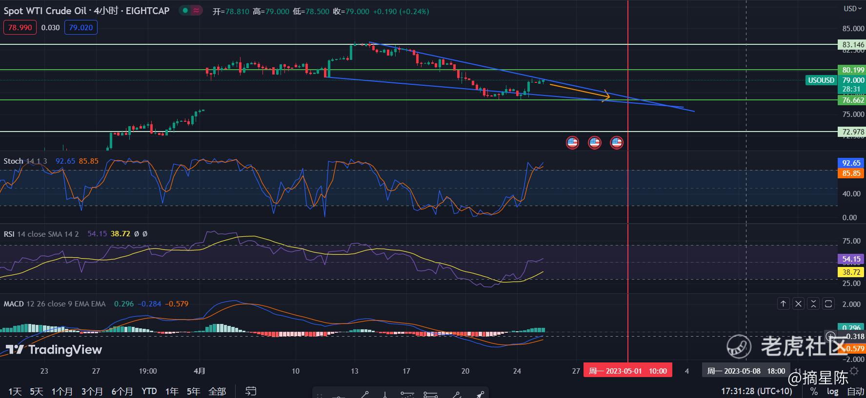Click the data status indicator beside market dot
866x398 pixels.
coord(197,10)
